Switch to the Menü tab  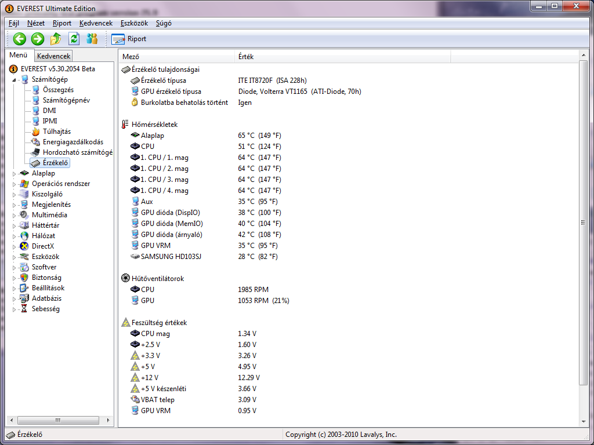click(19, 55)
